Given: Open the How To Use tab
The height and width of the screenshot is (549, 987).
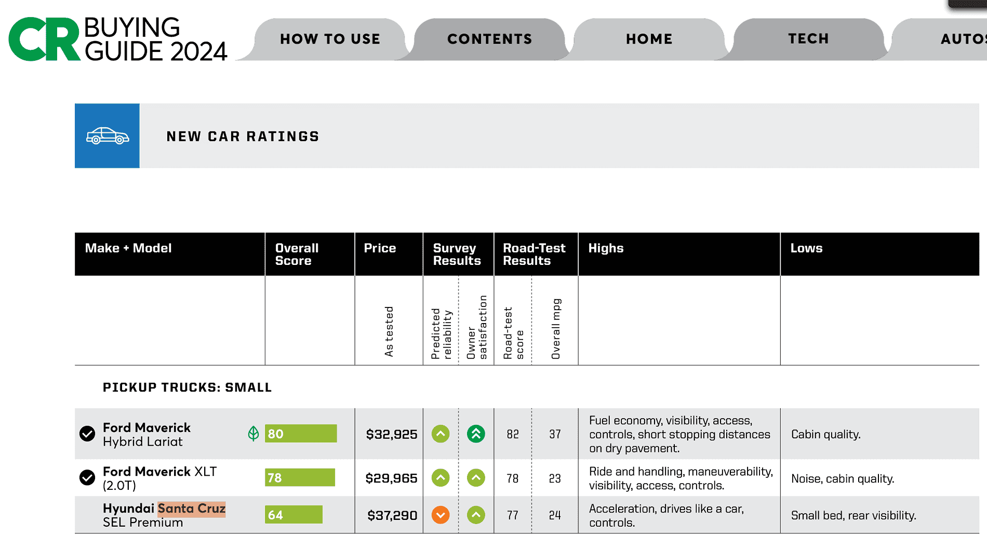Looking at the screenshot, I should pos(330,39).
